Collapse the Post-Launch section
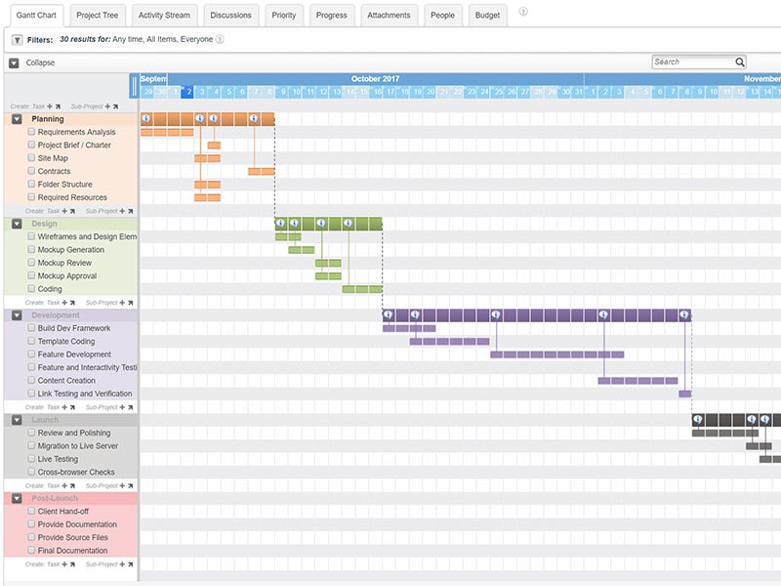 17,498
